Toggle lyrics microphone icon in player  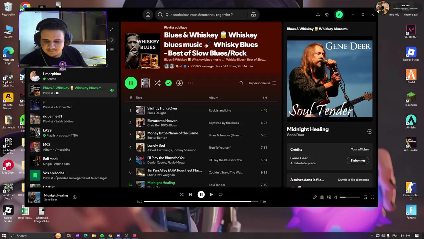coord(315,197)
